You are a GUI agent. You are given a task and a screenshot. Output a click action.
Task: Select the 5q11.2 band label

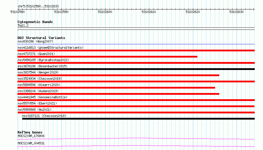coord(23,25)
